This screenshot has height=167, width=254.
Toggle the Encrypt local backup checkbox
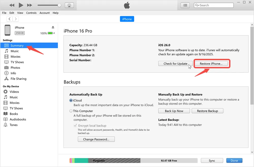pyautogui.click(x=75, y=125)
